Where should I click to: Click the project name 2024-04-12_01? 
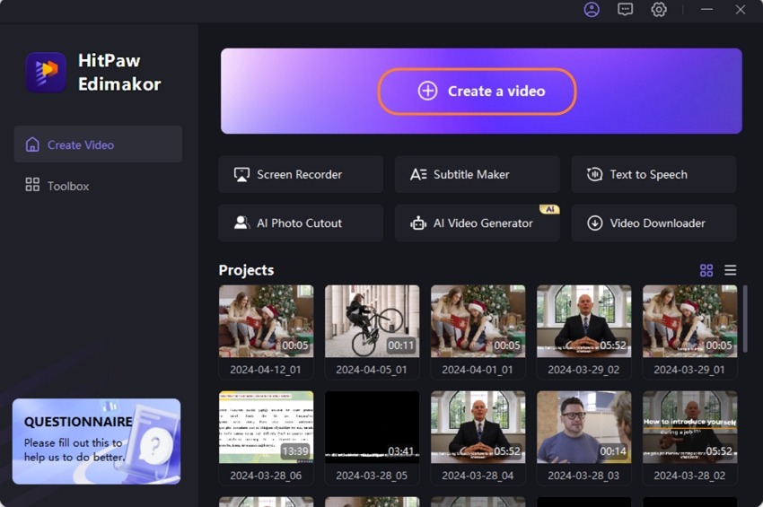(266, 370)
